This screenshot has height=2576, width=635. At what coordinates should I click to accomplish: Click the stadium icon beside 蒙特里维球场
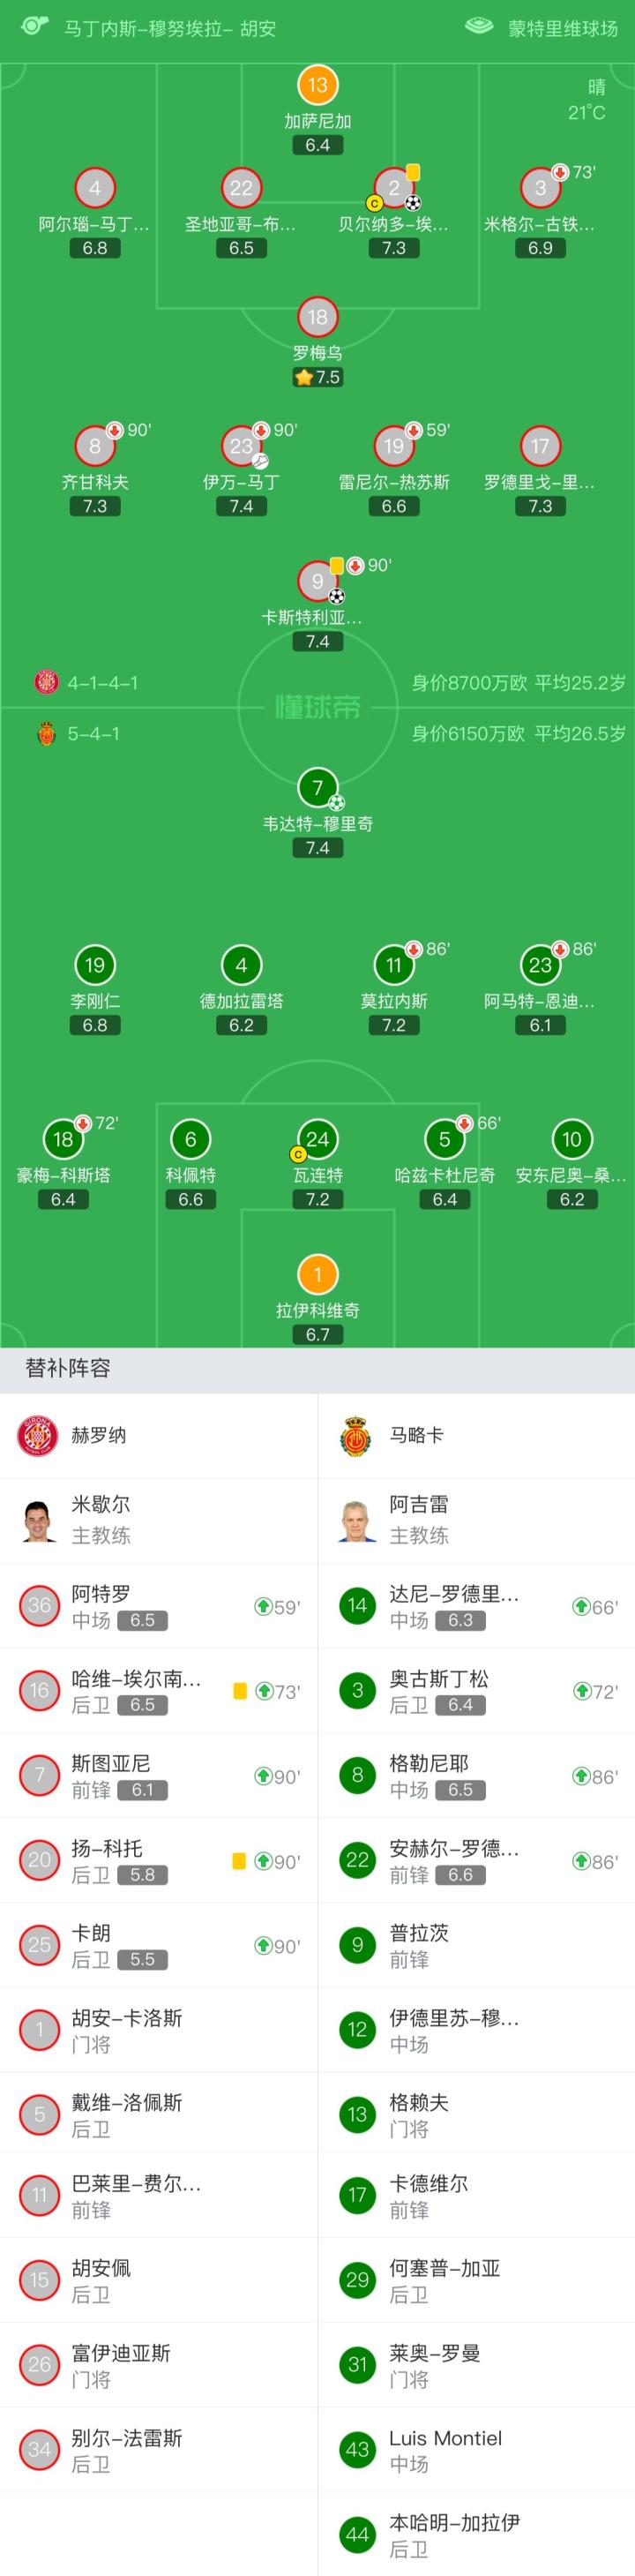tap(480, 27)
